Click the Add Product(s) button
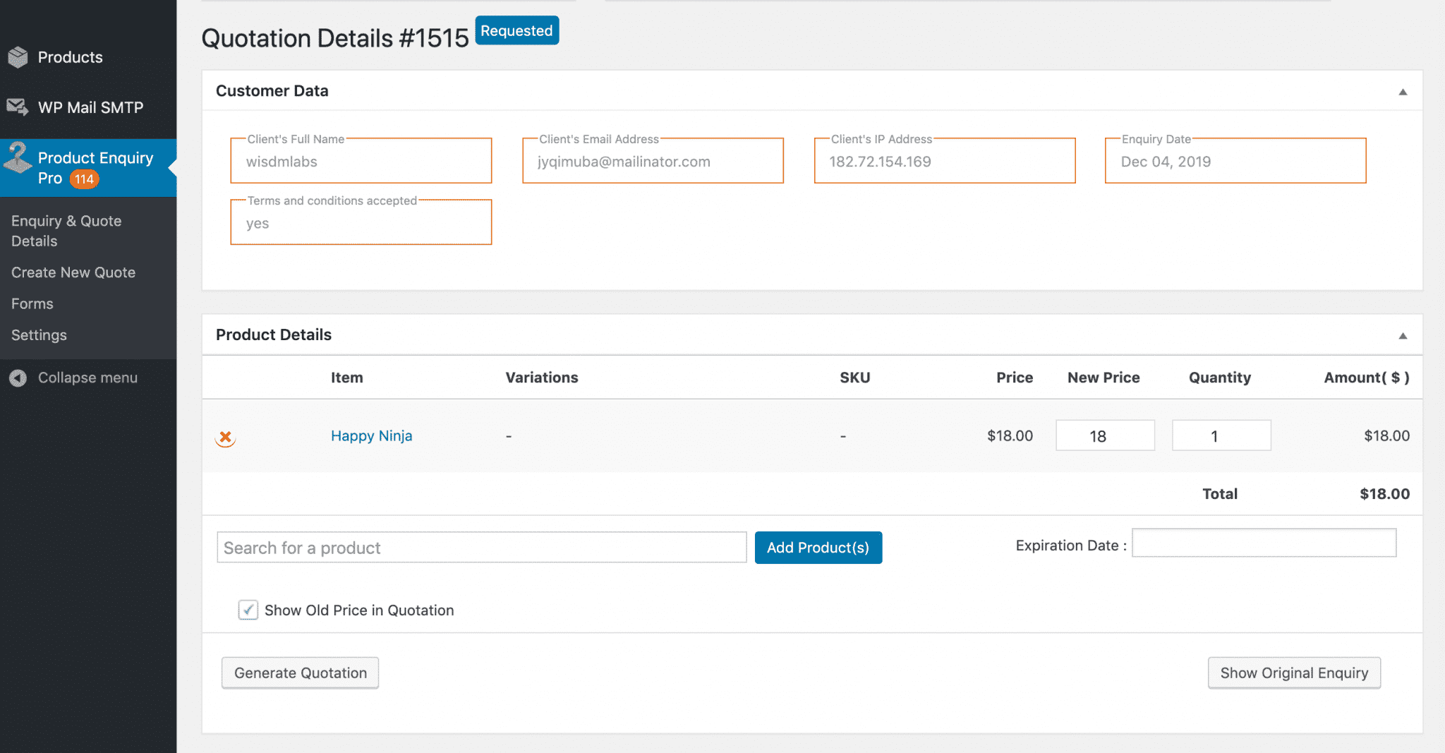Image resolution: width=1445 pixels, height=753 pixels. click(x=818, y=548)
